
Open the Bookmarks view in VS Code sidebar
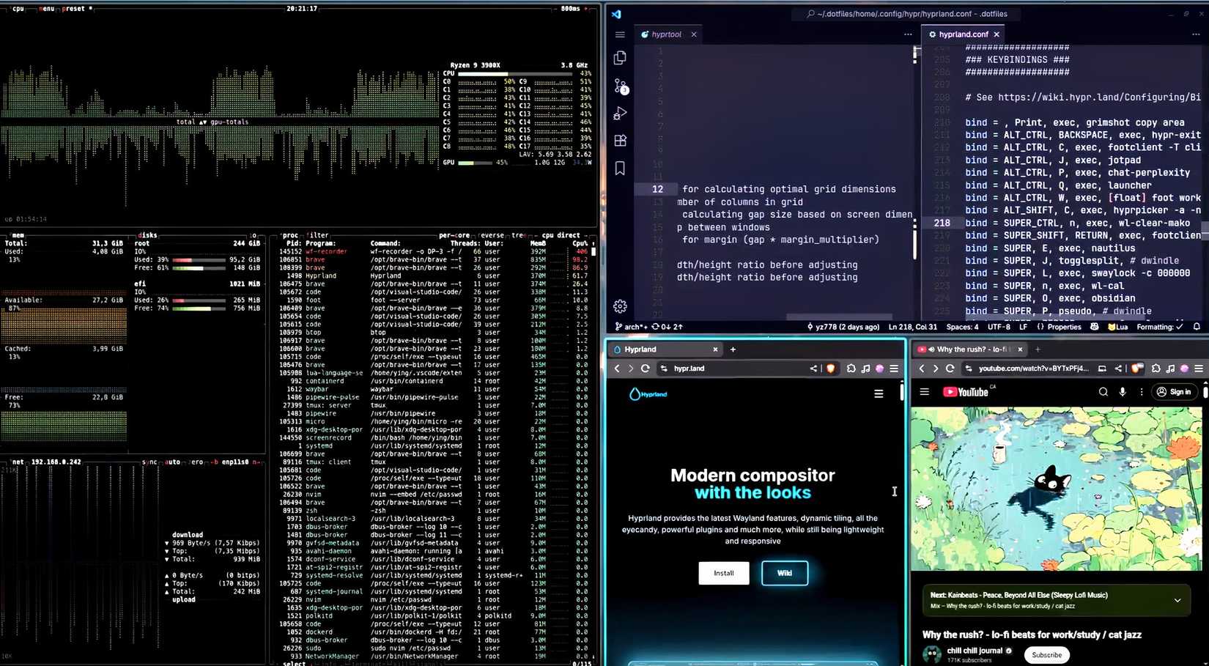pos(620,169)
